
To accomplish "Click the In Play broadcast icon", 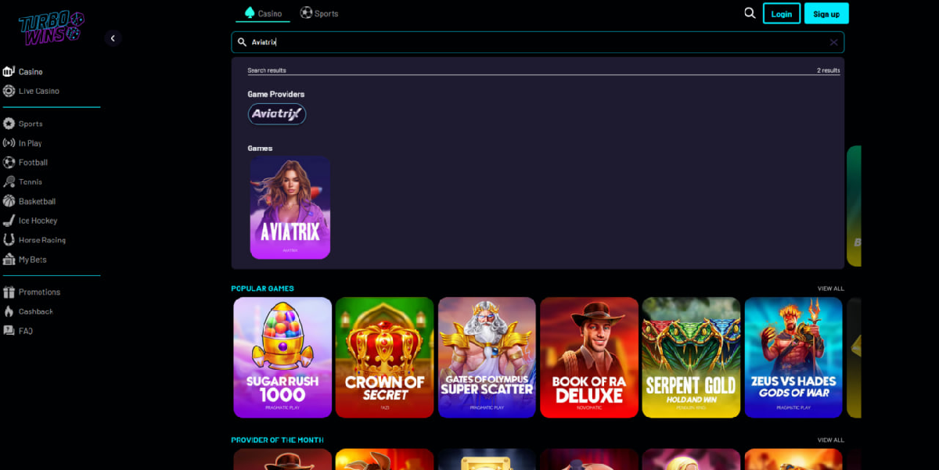I will (x=9, y=143).
